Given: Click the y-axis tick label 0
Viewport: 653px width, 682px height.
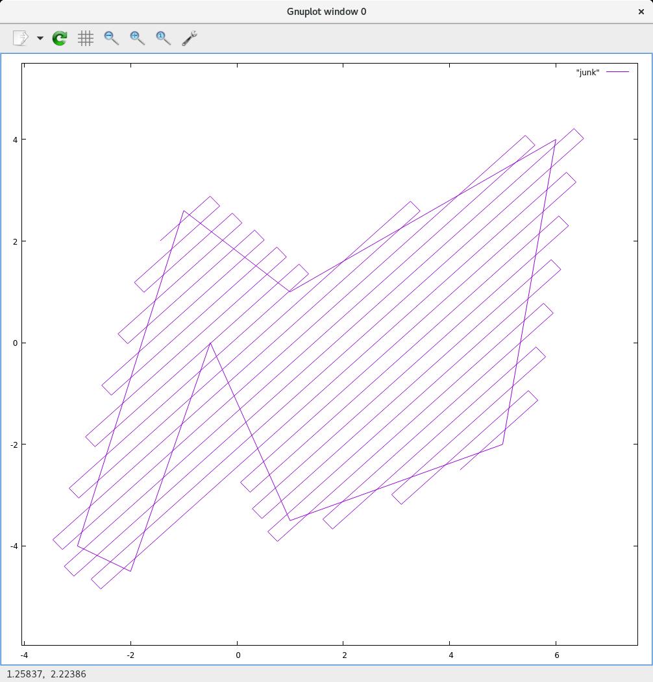Looking at the screenshot, I should (15, 343).
